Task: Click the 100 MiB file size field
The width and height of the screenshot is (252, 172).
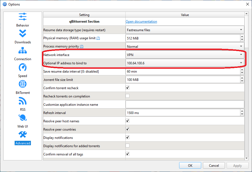Action: tap(183, 80)
